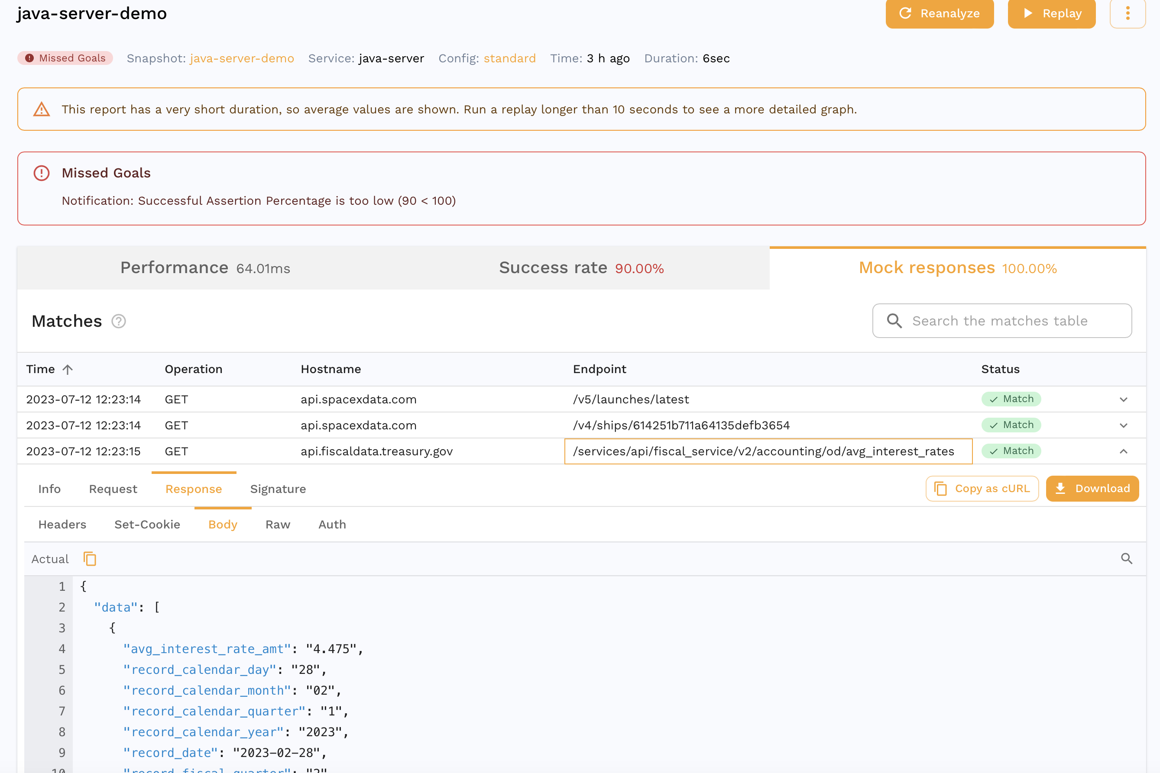
Task: Open the Request tab
Action: (113, 489)
